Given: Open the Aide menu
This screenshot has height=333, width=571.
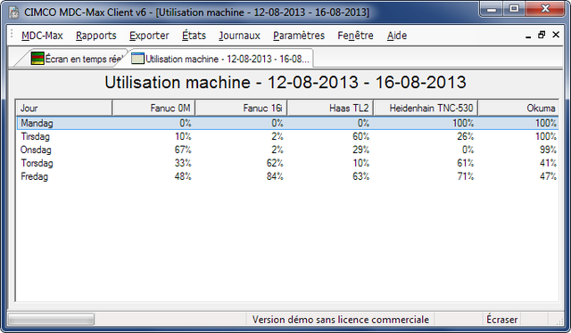Looking at the screenshot, I should (397, 36).
